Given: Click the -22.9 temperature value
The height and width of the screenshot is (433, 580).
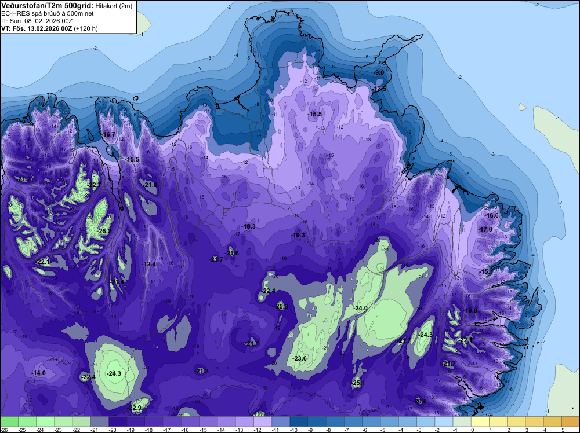Looking at the screenshot, I should click(135, 408).
